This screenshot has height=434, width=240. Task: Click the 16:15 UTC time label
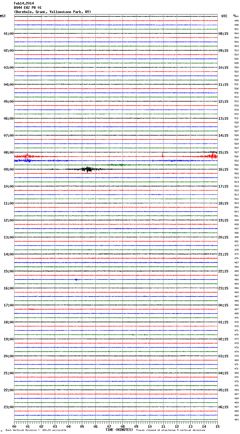tap(223, 169)
